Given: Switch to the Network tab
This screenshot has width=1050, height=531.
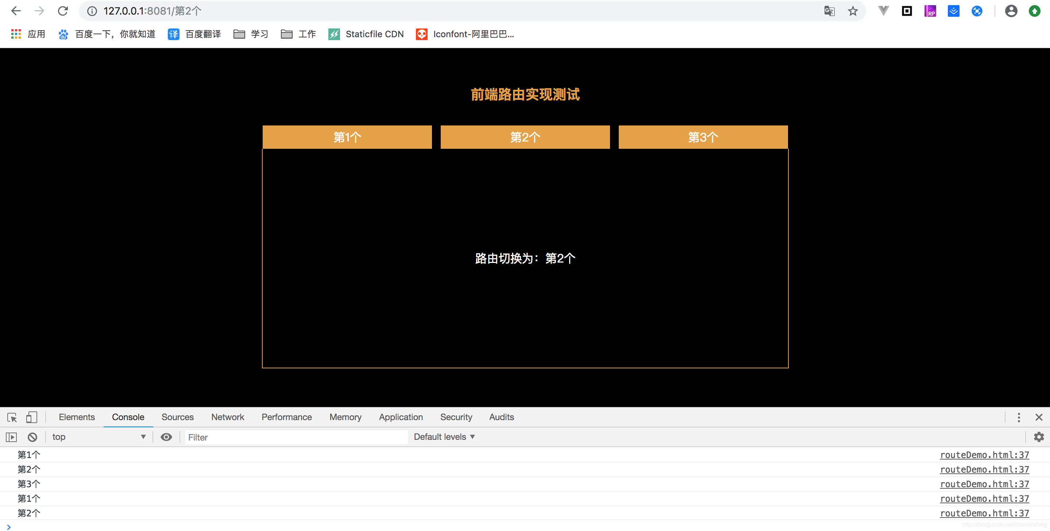Looking at the screenshot, I should point(227,417).
